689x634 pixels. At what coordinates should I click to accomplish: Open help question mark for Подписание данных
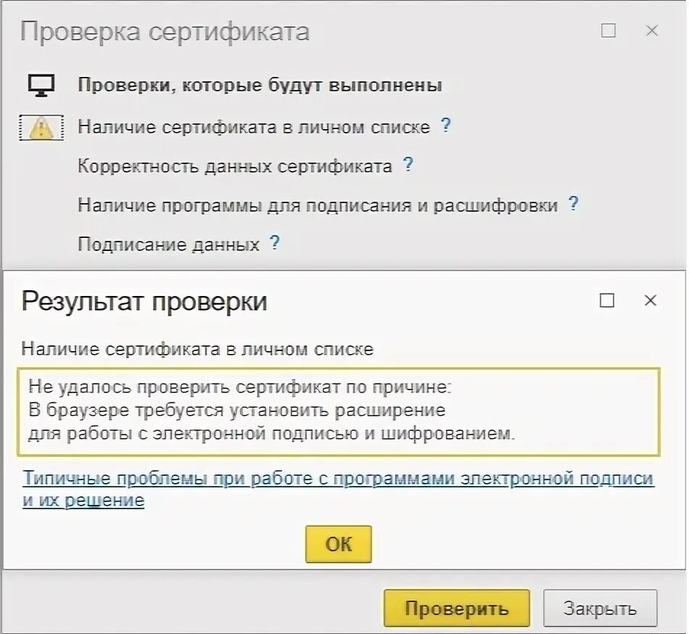click(275, 242)
